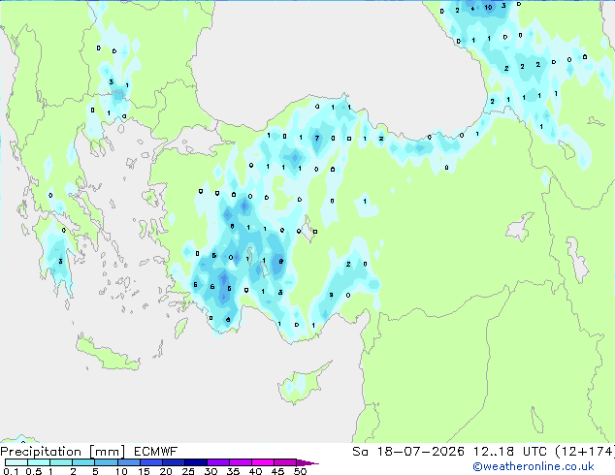Viewport: 615px width, 475px height.
Task: Click the above-50 arrow tip of legend
Action: click(307, 462)
